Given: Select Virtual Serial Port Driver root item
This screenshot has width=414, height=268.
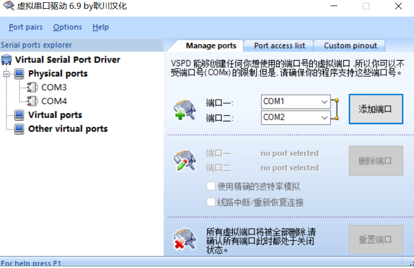Looking at the screenshot, I should (67, 60).
